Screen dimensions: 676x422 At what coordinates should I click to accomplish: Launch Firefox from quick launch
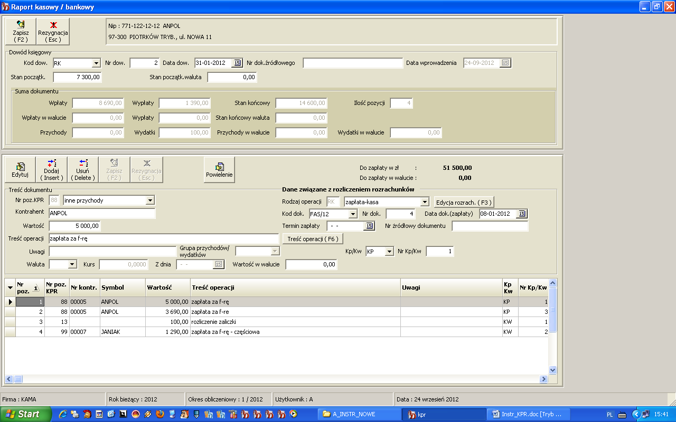159,415
